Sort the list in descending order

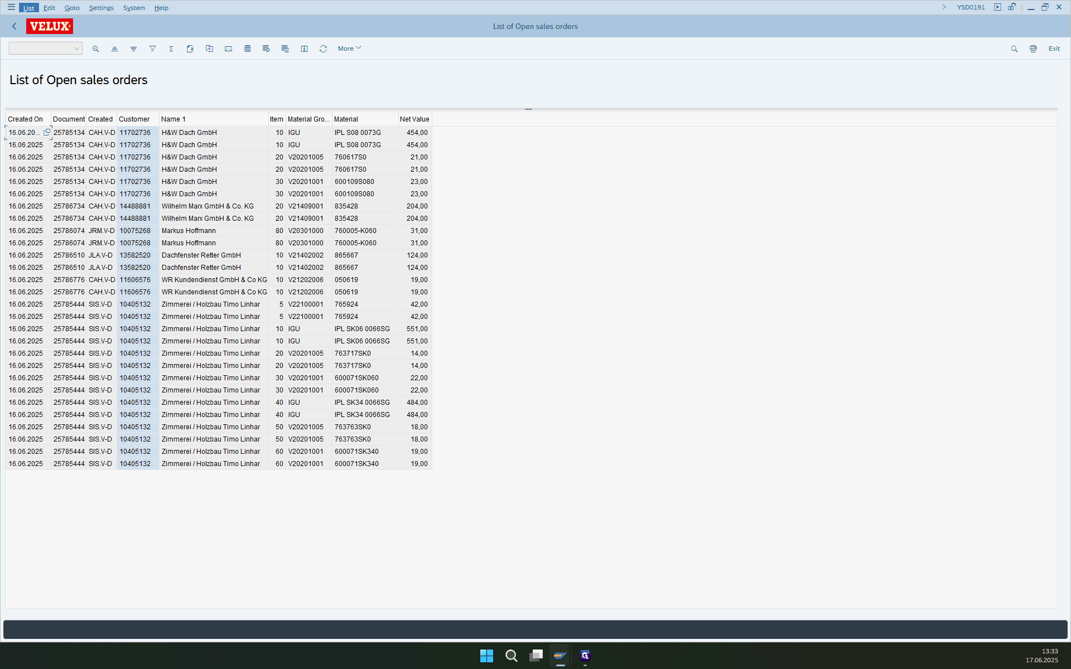[x=133, y=49]
